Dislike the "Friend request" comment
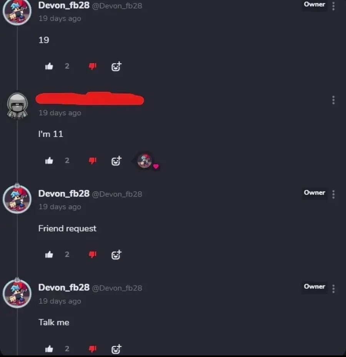 click(93, 254)
